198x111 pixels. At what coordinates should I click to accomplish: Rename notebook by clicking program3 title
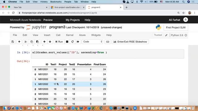point(57,27)
